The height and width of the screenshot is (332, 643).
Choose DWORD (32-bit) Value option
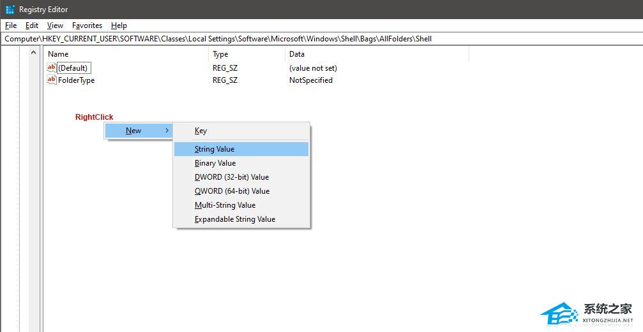[241, 177]
